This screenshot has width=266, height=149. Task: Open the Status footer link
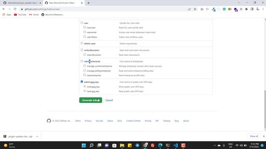tap(110, 121)
